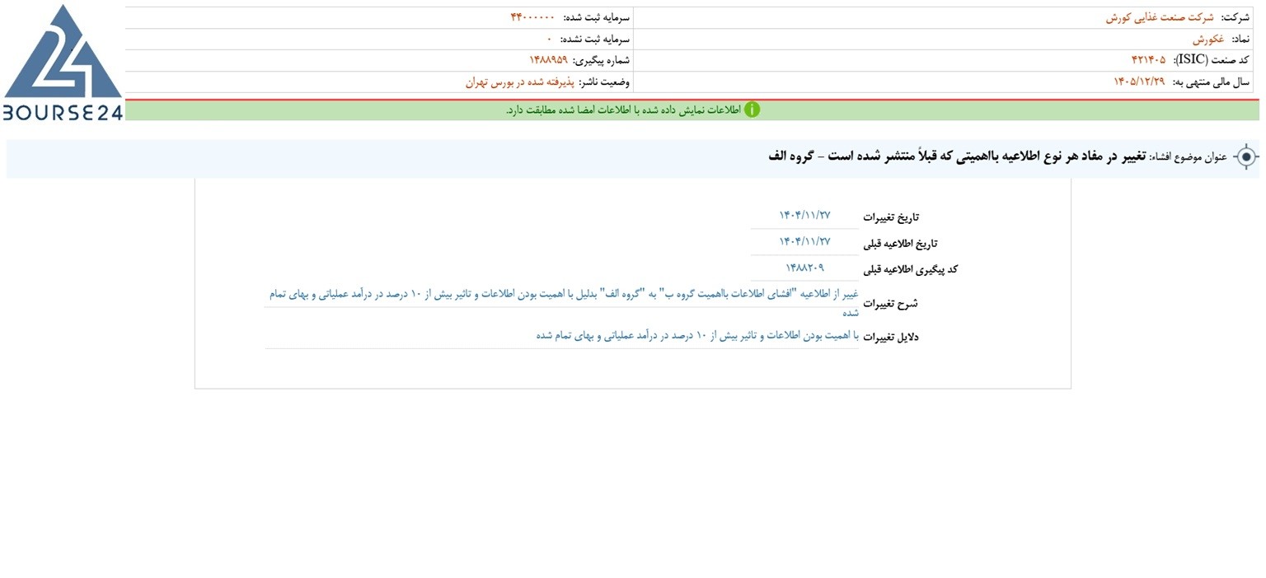Image resolution: width=1266 pixels, height=578 pixels.
Task: Click the label سرمایه ثبت شده
Action: pyautogui.click(x=597, y=17)
